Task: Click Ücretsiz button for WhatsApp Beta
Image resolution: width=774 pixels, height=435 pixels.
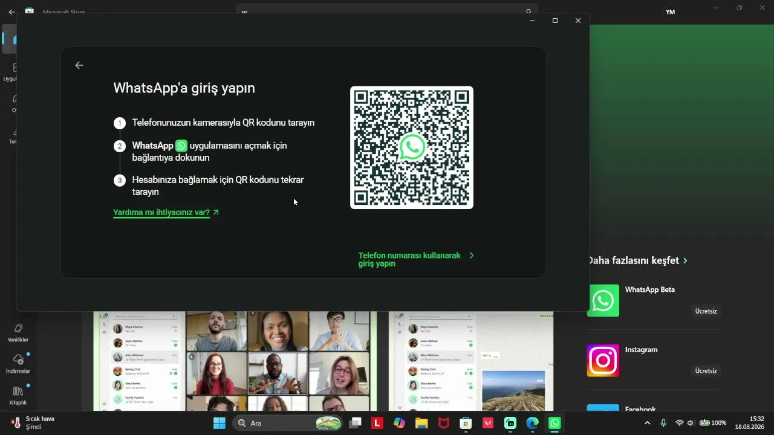Action: (x=706, y=311)
